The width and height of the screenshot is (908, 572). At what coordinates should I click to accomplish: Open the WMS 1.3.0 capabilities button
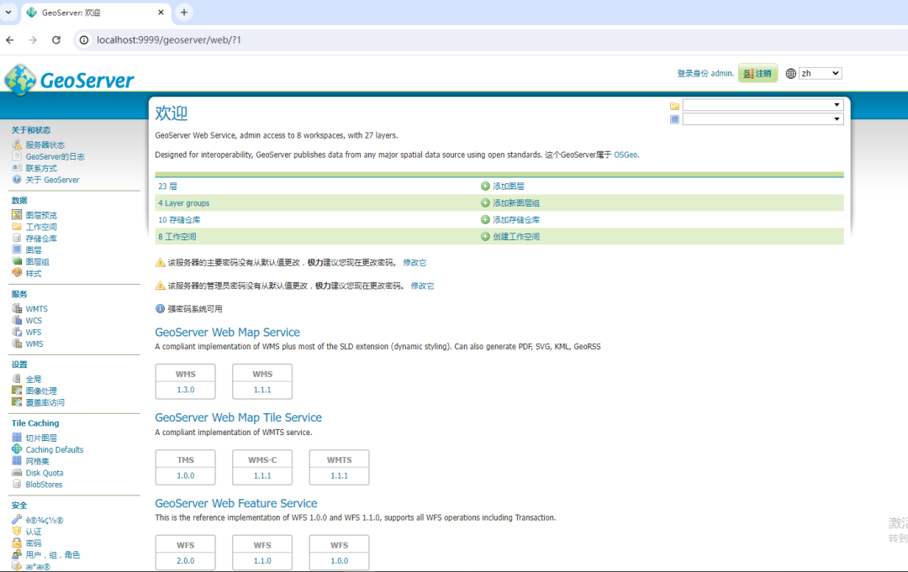185,381
